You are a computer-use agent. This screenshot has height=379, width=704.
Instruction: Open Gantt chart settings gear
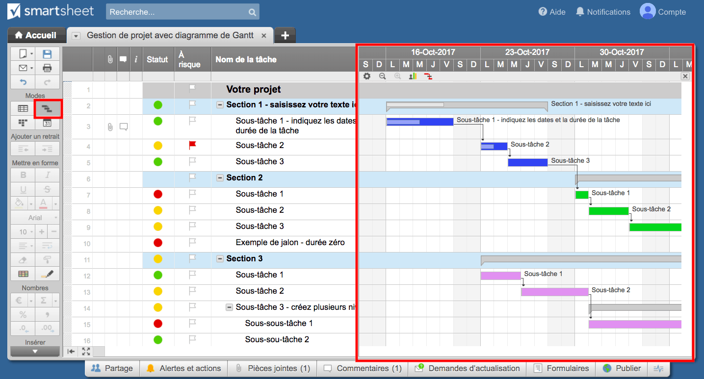coord(367,76)
